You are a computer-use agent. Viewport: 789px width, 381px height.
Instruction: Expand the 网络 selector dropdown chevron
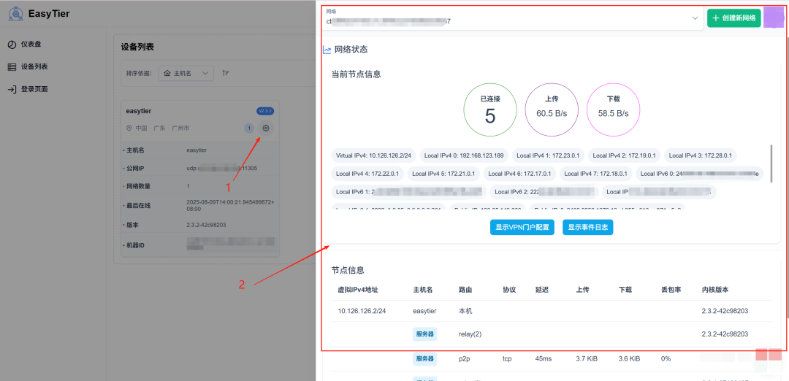point(695,18)
